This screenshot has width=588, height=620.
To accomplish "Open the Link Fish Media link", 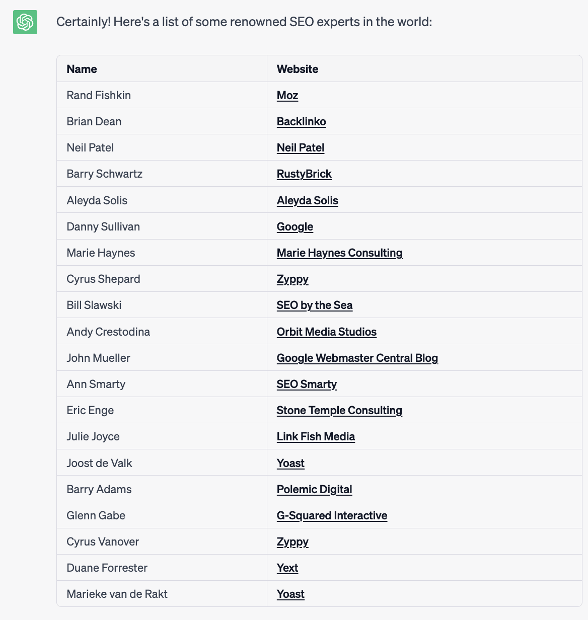I will [x=316, y=436].
